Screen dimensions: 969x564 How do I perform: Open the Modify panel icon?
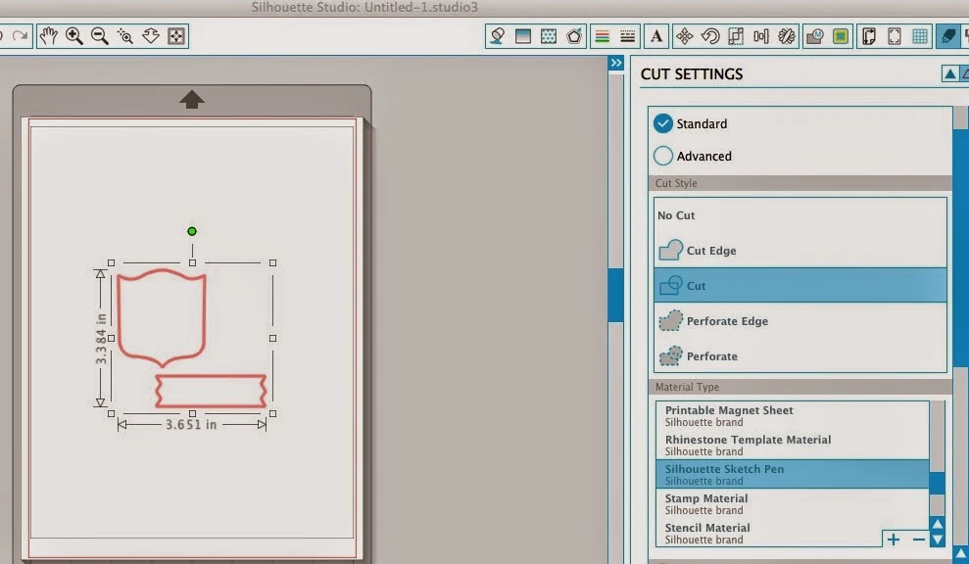pos(814,36)
